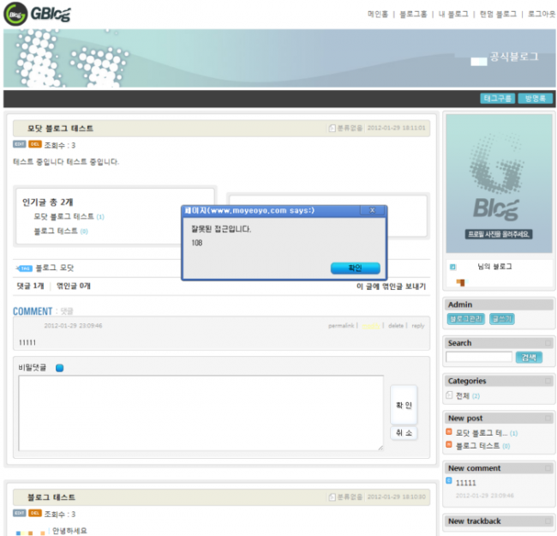Image resolution: width=557 pixels, height=536 pixels.
Task: Open new post 모닷 블로그 테...
Action: pos(487,433)
